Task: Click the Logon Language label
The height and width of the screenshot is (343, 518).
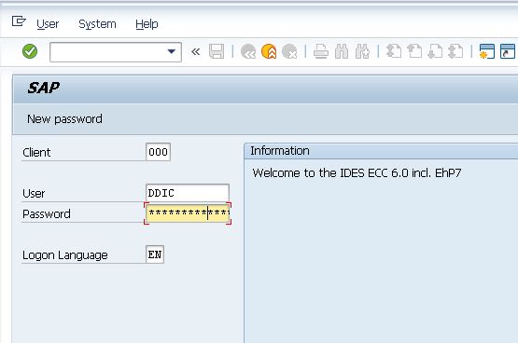Action: 65,255
